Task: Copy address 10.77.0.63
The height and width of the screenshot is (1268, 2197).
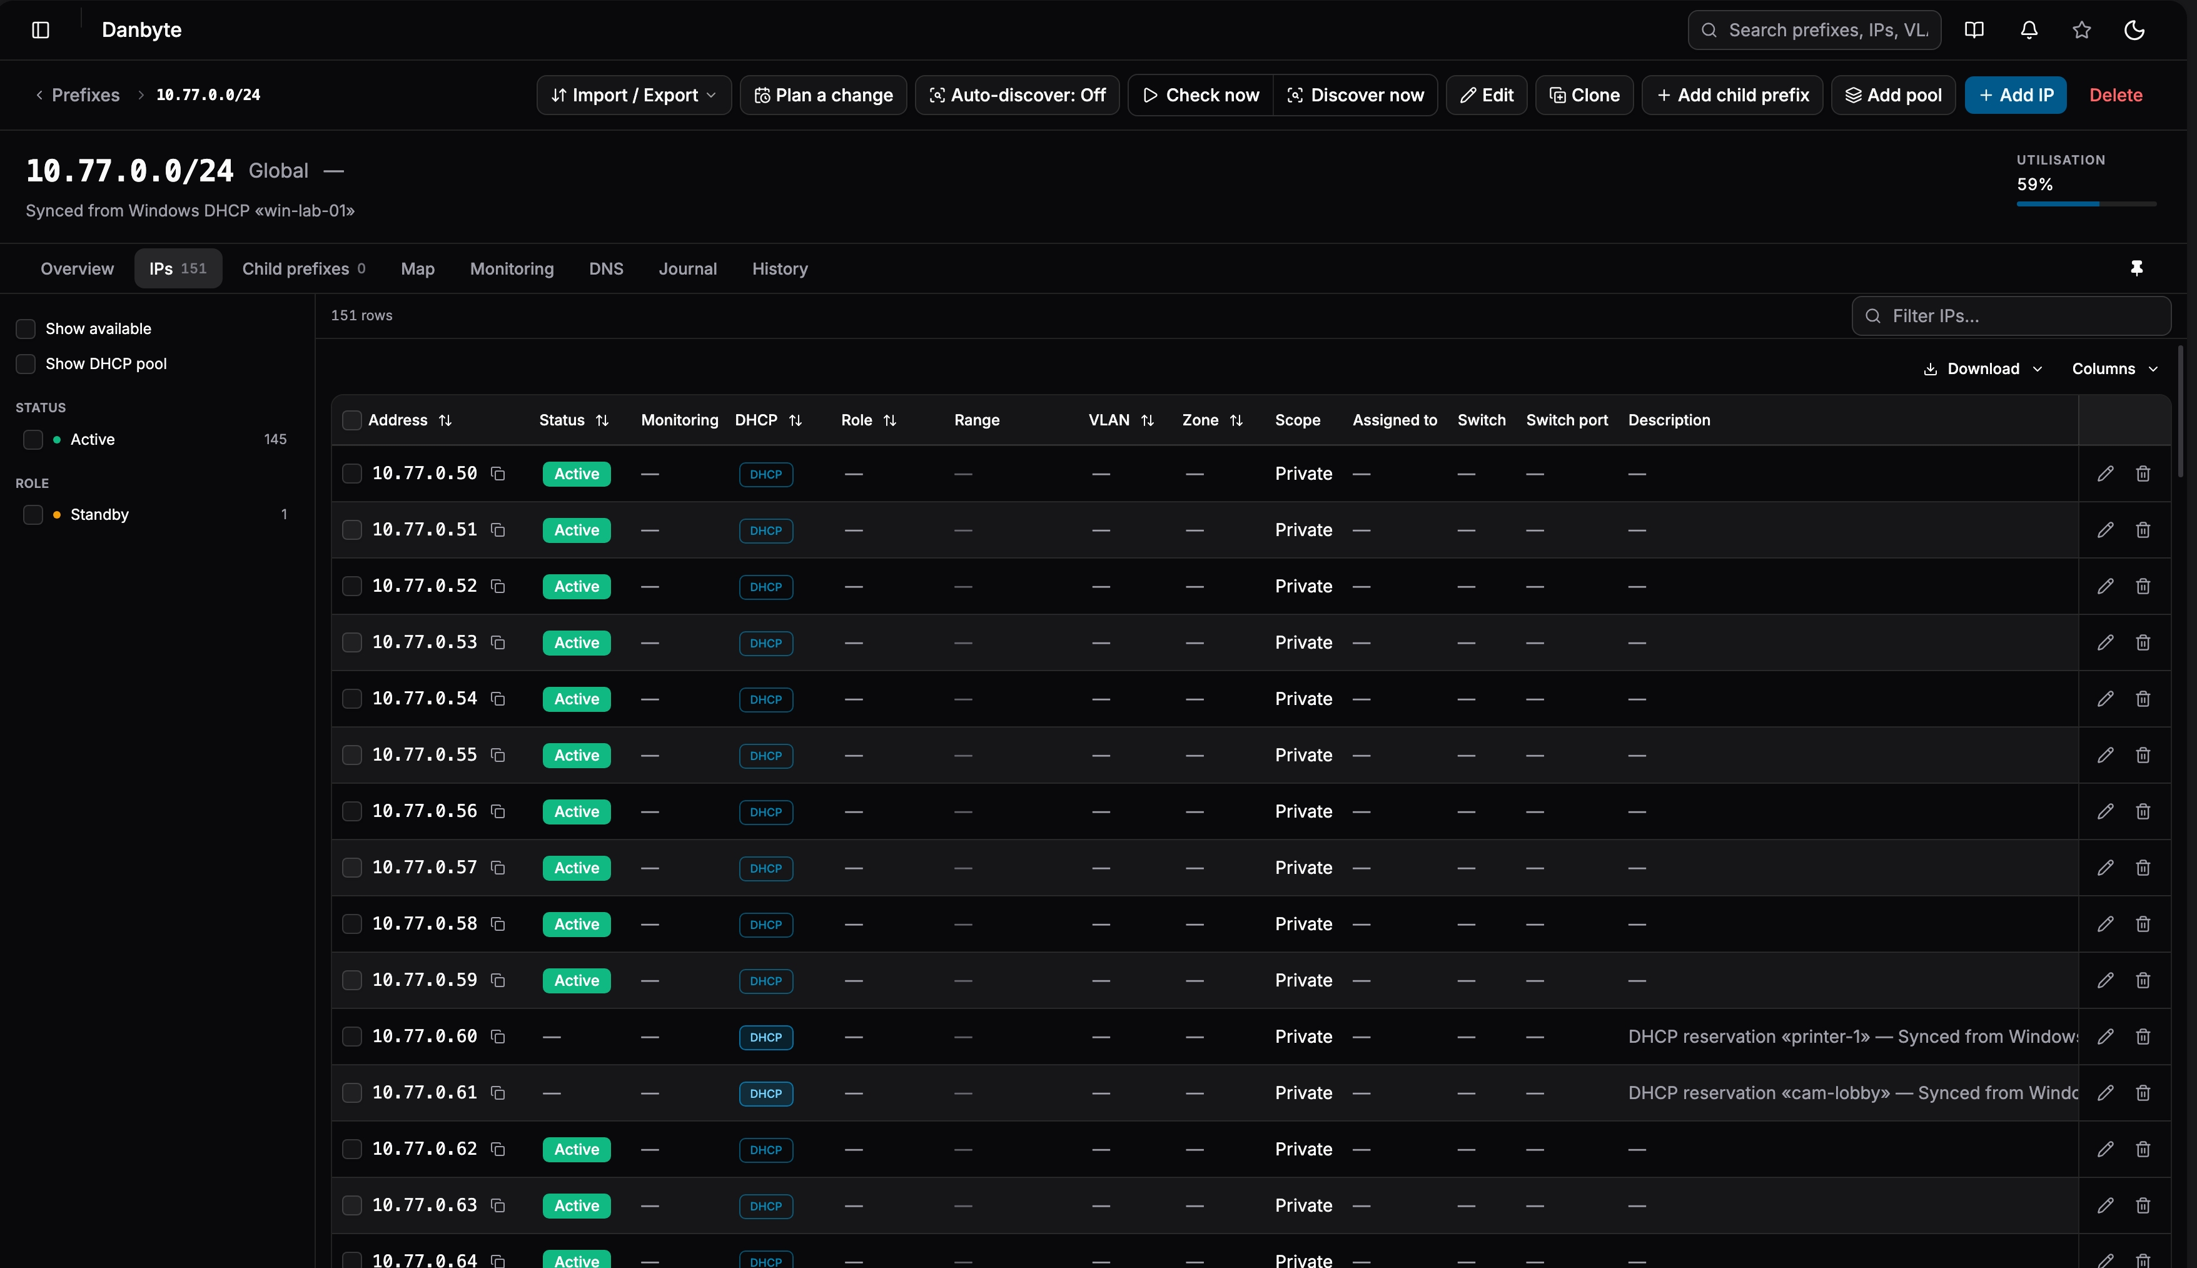Action: pyautogui.click(x=498, y=1205)
